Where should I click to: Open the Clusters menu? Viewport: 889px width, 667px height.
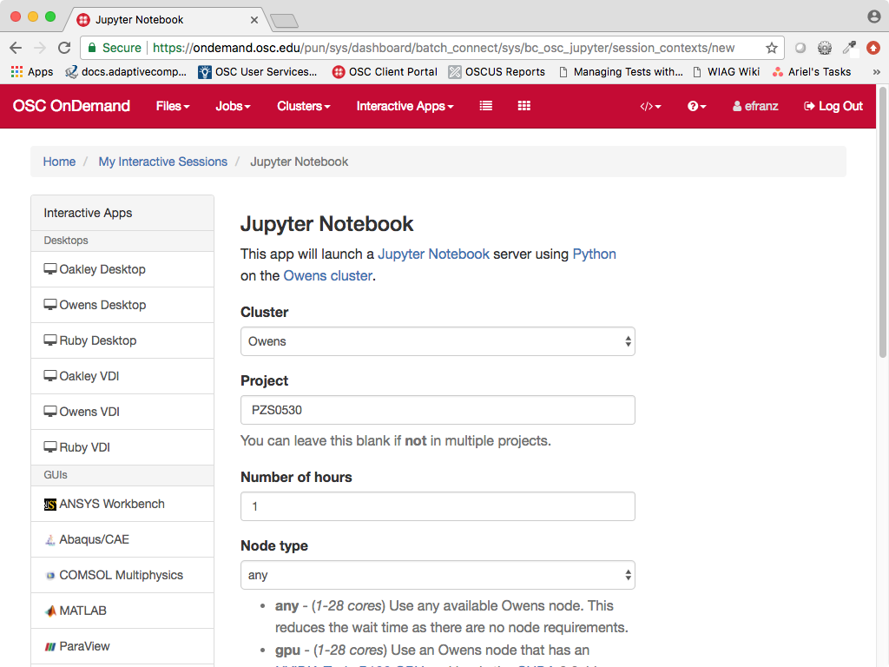303,106
